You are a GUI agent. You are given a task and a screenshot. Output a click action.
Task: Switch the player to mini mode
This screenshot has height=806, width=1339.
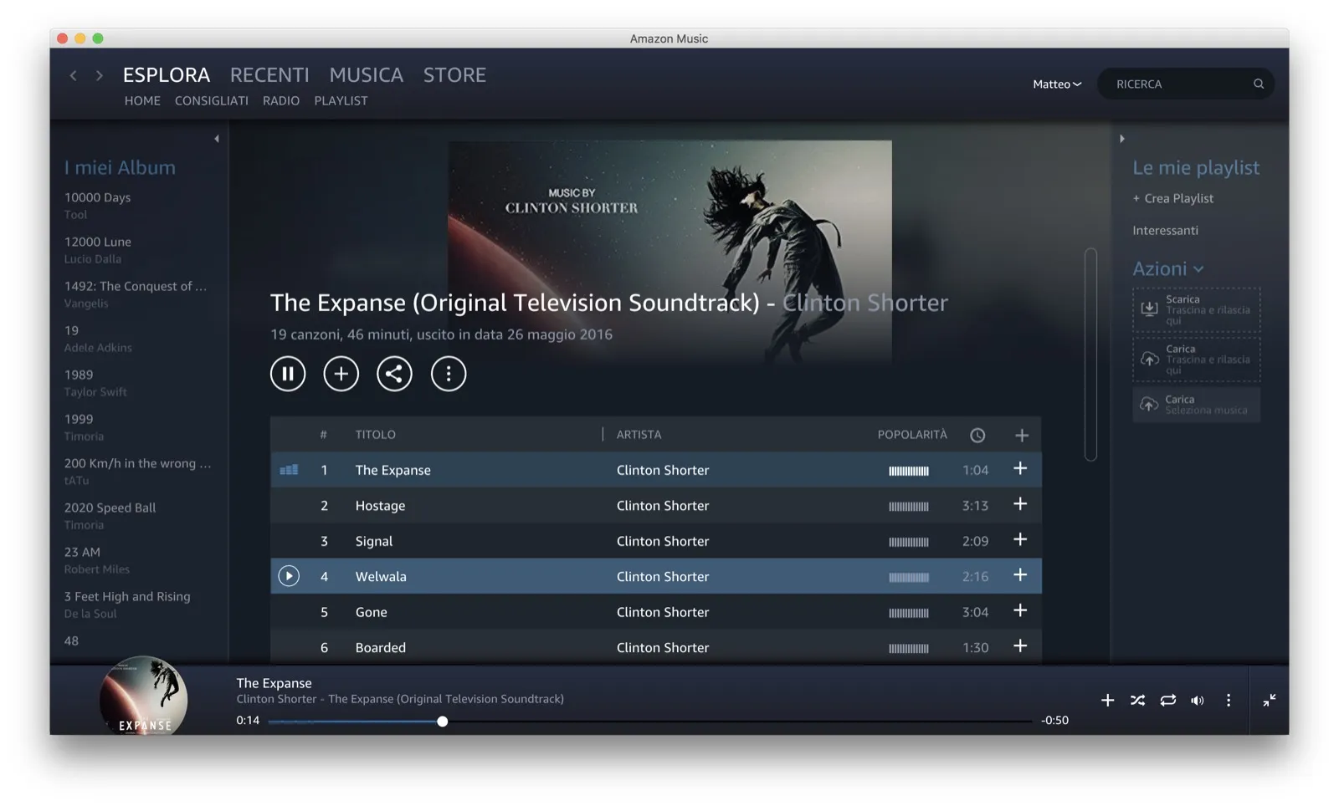(1270, 701)
